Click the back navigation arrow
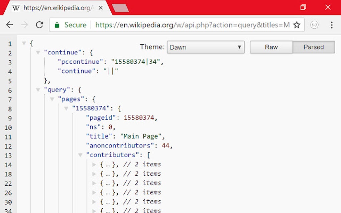Screen dimensions: 341x213 click(9, 25)
